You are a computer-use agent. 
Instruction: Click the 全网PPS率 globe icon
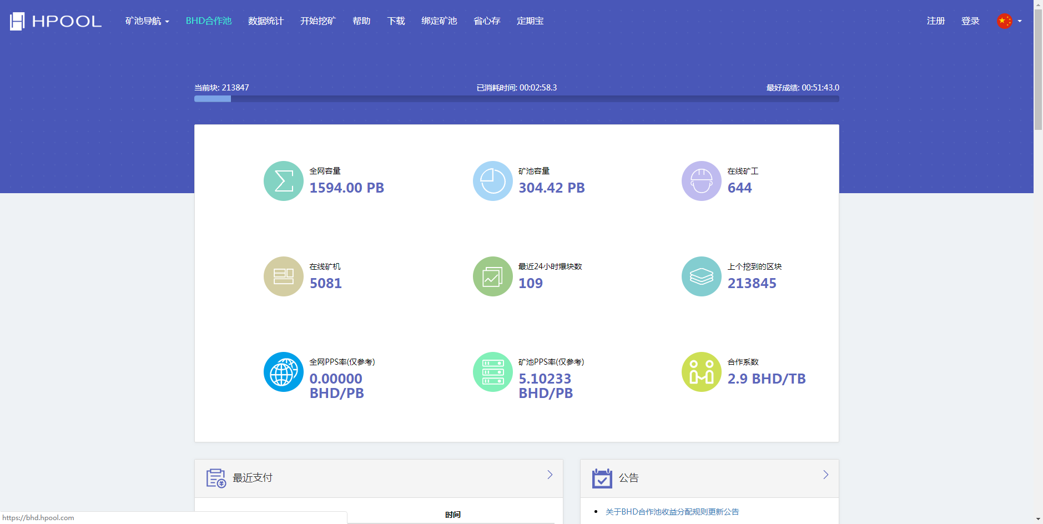tap(284, 372)
